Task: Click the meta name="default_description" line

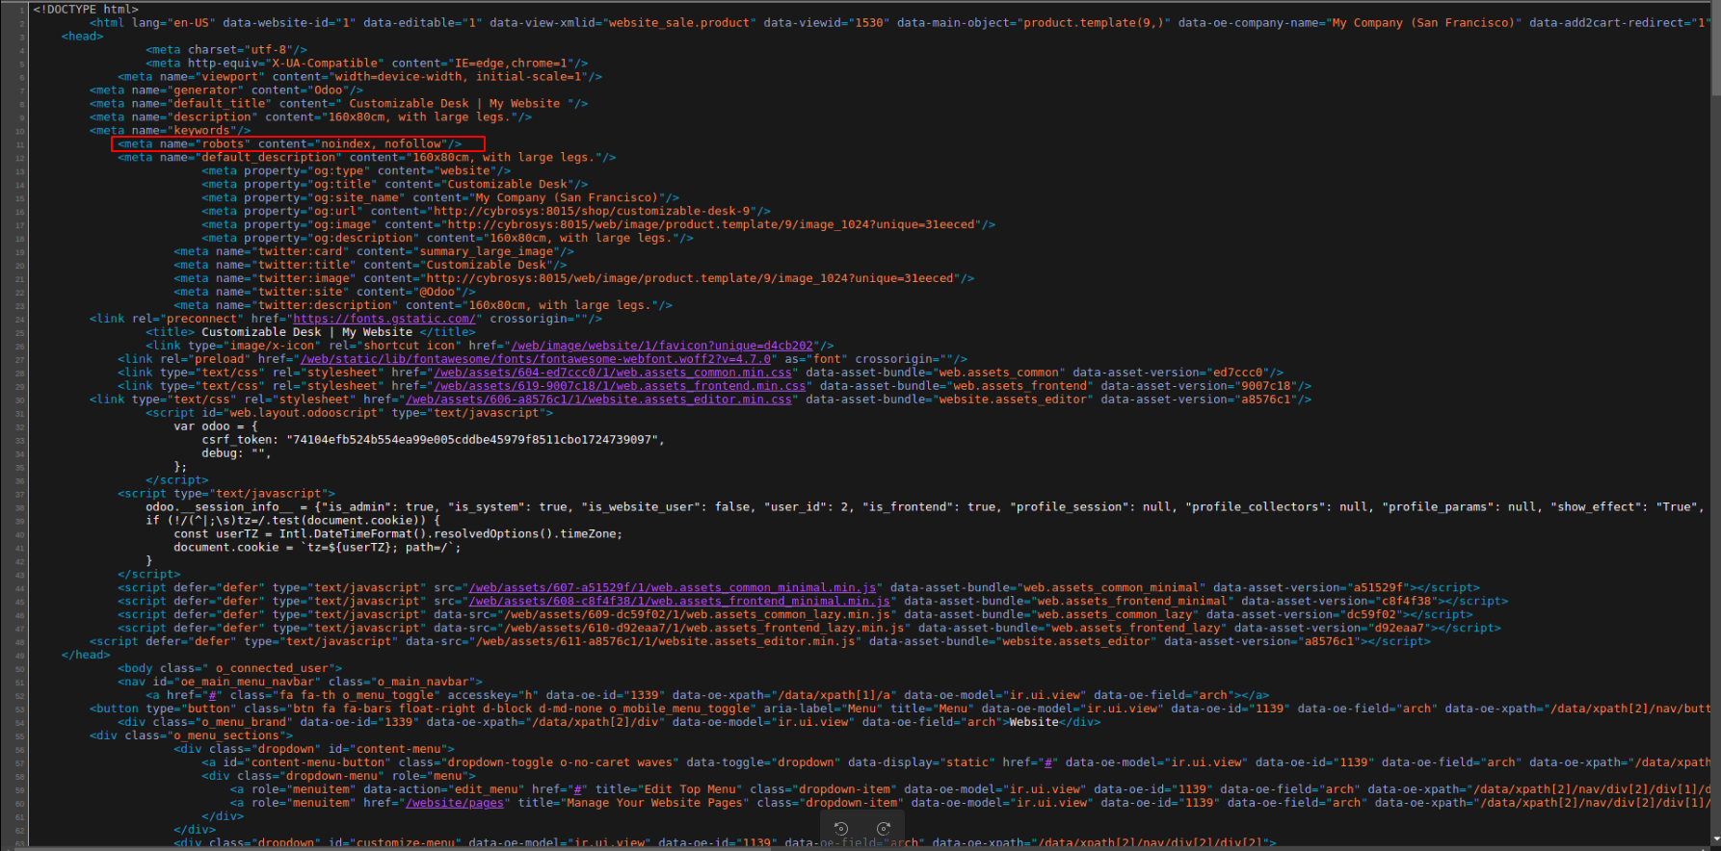Action: pos(367,158)
